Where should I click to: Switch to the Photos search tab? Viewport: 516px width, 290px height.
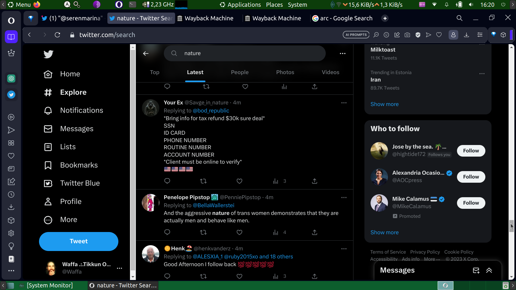click(x=285, y=72)
